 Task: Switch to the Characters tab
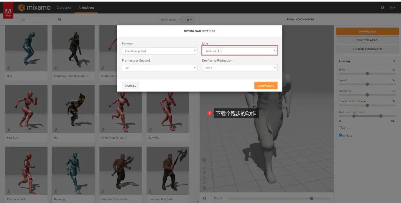click(x=64, y=7)
